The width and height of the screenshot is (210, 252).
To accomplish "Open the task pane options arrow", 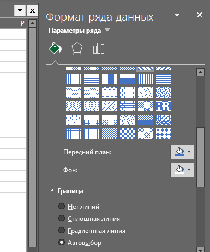I will click(177, 15).
